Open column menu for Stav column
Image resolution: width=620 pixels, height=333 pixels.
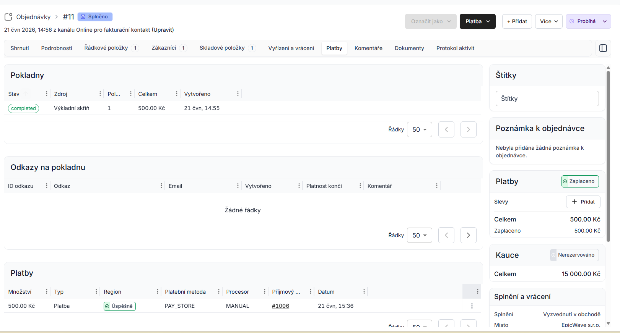coord(47,94)
